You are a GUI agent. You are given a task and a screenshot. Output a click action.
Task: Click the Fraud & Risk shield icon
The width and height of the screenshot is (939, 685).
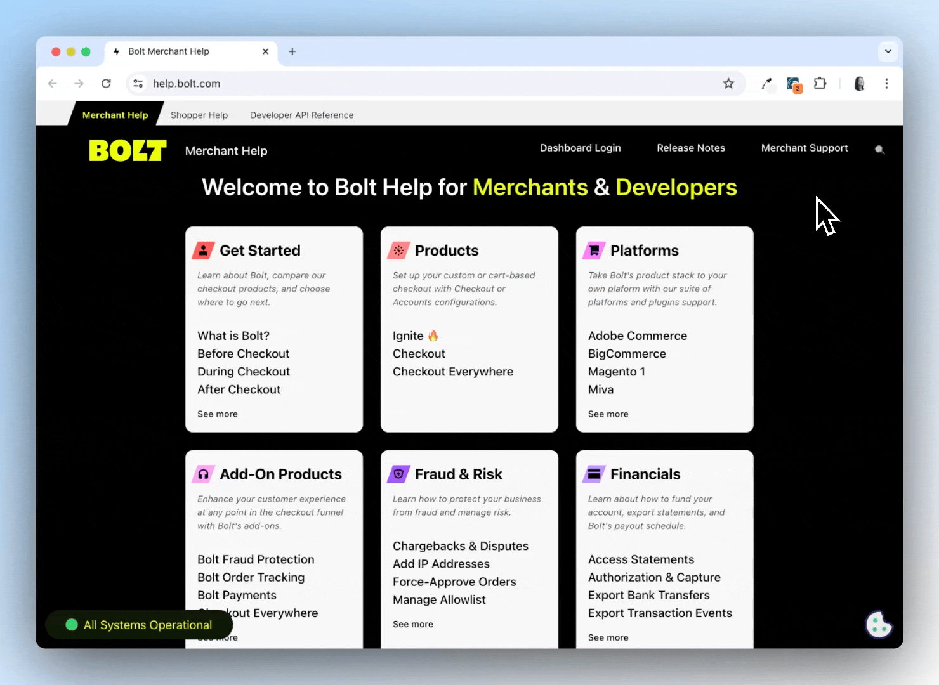point(398,474)
